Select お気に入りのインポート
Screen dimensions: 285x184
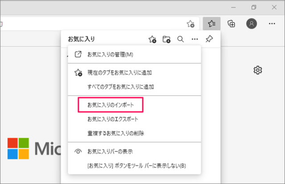[134, 105]
